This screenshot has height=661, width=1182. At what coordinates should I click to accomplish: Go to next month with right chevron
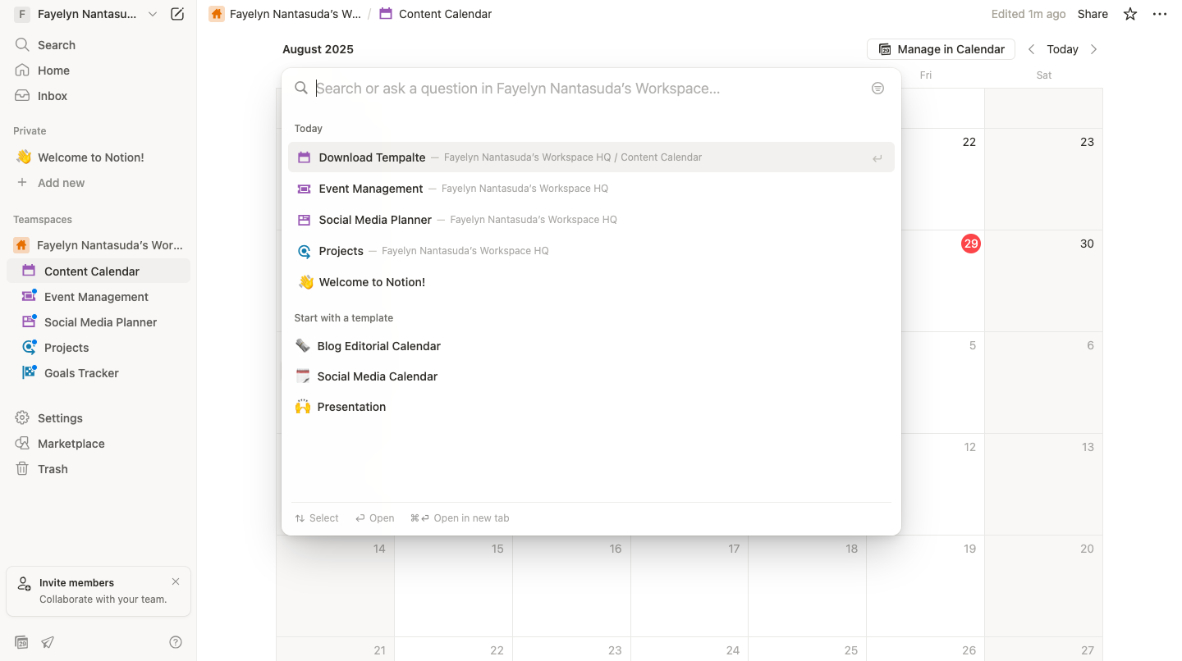tap(1093, 49)
